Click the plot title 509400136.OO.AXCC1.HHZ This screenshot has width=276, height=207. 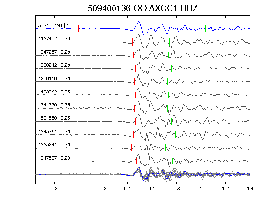pyautogui.click(x=143, y=8)
